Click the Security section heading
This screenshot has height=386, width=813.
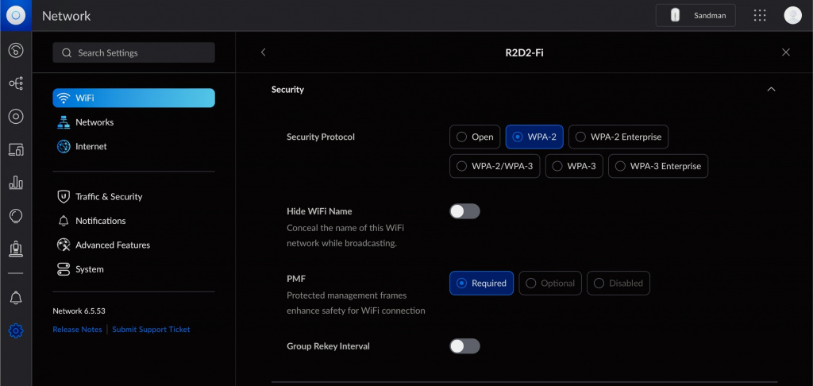pyautogui.click(x=287, y=90)
